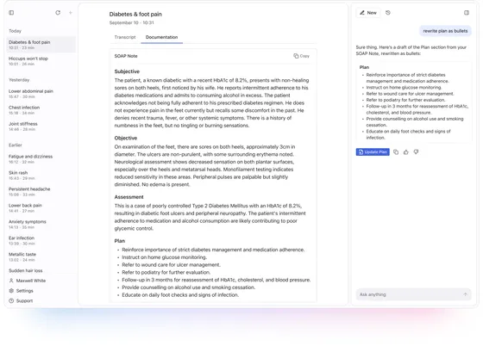Open chat history clock icon
Screen dimensions: 483x346
click(388, 13)
